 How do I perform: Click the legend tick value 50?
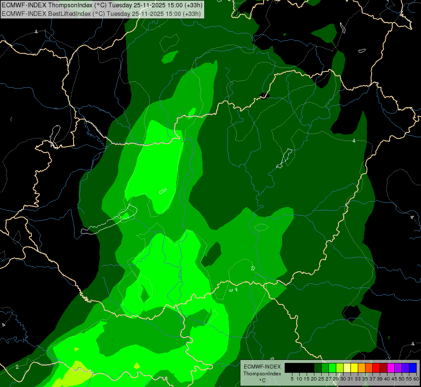(x=402, y=379)
